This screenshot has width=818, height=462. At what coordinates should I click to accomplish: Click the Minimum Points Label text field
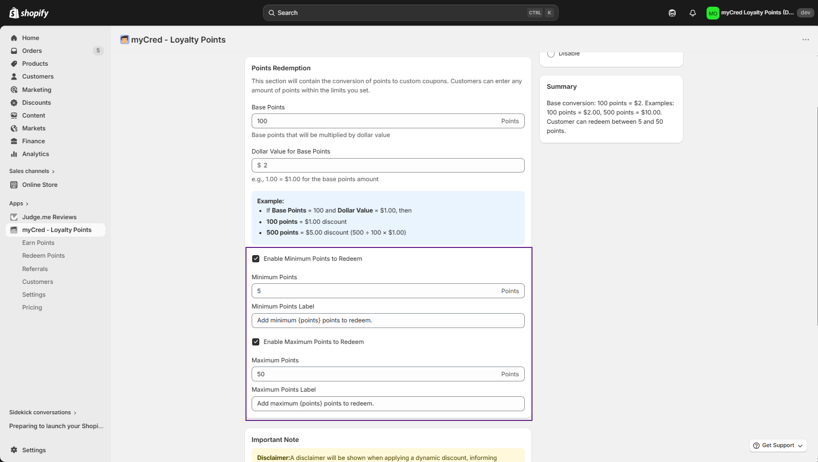click(388, 320)
